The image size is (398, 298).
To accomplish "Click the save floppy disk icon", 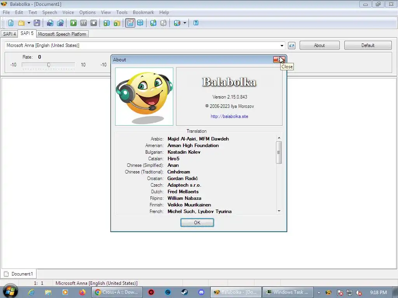I will coord(37,23).
